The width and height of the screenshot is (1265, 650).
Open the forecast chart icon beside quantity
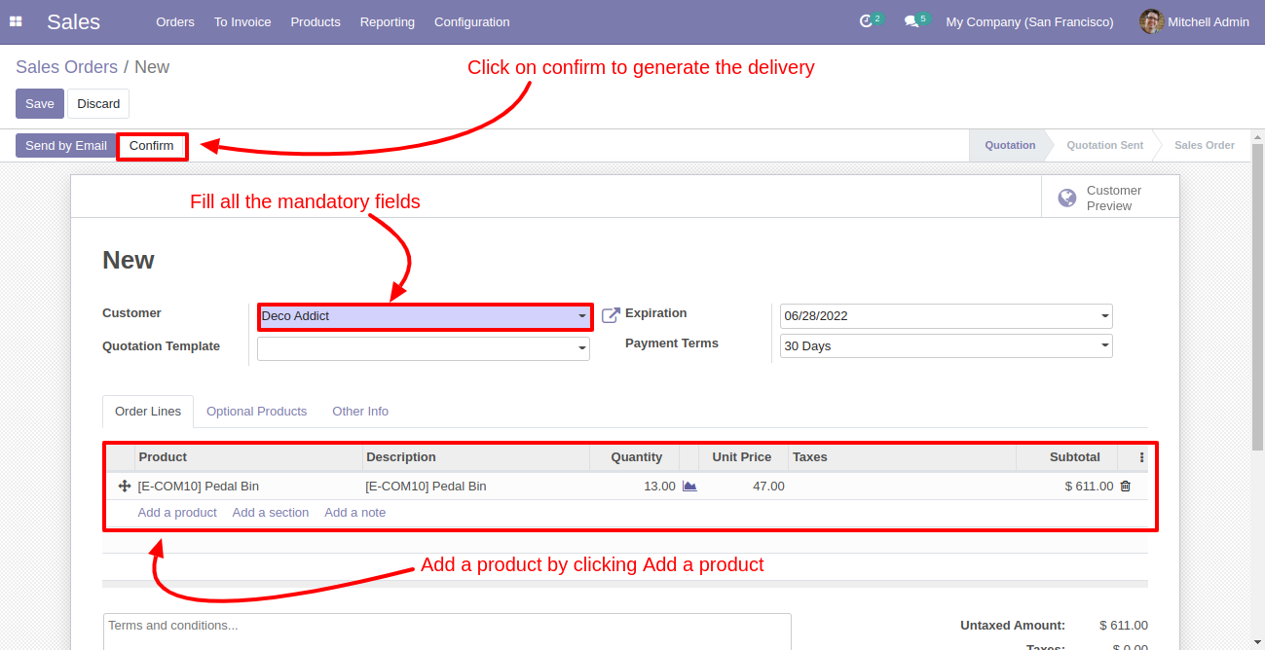point(689,487)
